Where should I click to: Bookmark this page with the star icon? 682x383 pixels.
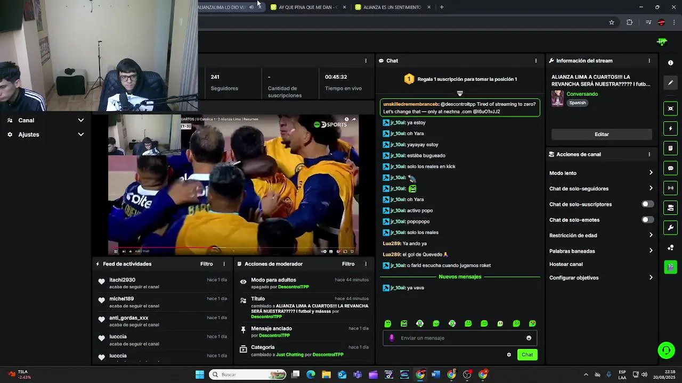pyautogui.click(x=612, y=22)
